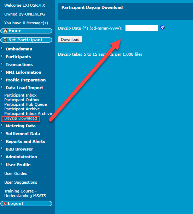Open the Participants menu label
This screenshot has height=214, width=193.
pyautogui.click(x=18, y=57)
